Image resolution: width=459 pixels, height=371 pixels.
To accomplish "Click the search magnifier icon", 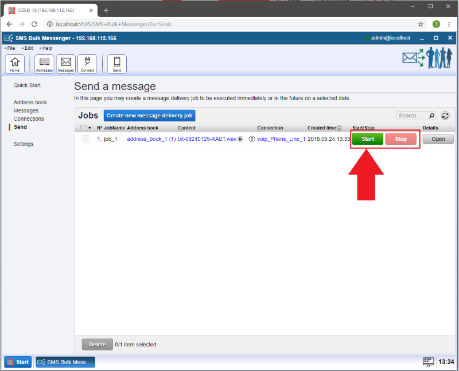I will click(431, 116).
